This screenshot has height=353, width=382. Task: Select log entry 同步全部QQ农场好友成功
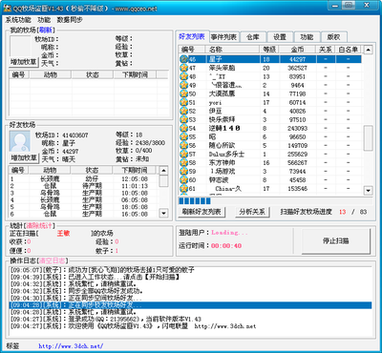pyautogui.click(x=190, y=291)
